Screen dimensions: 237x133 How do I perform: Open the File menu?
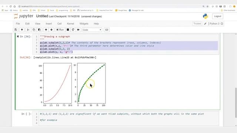[18, 24]
